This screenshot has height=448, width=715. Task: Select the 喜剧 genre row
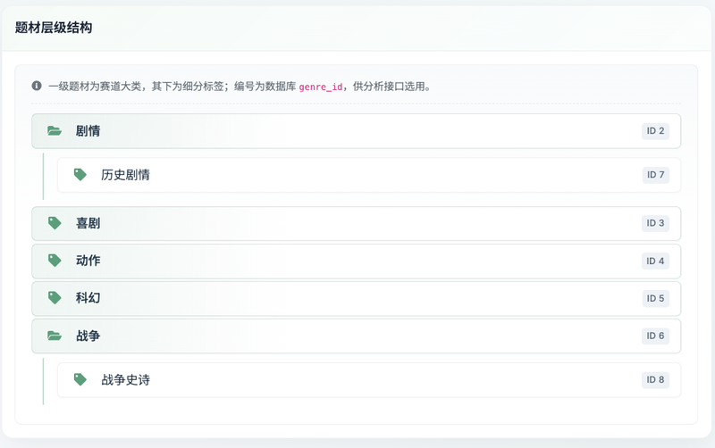(356, 223)
